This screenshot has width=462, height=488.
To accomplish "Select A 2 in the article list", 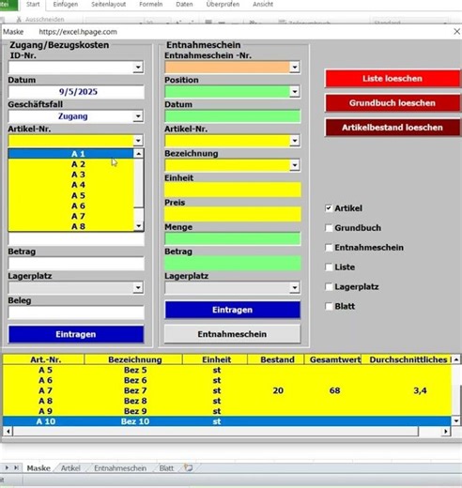I will coord(71,164).
